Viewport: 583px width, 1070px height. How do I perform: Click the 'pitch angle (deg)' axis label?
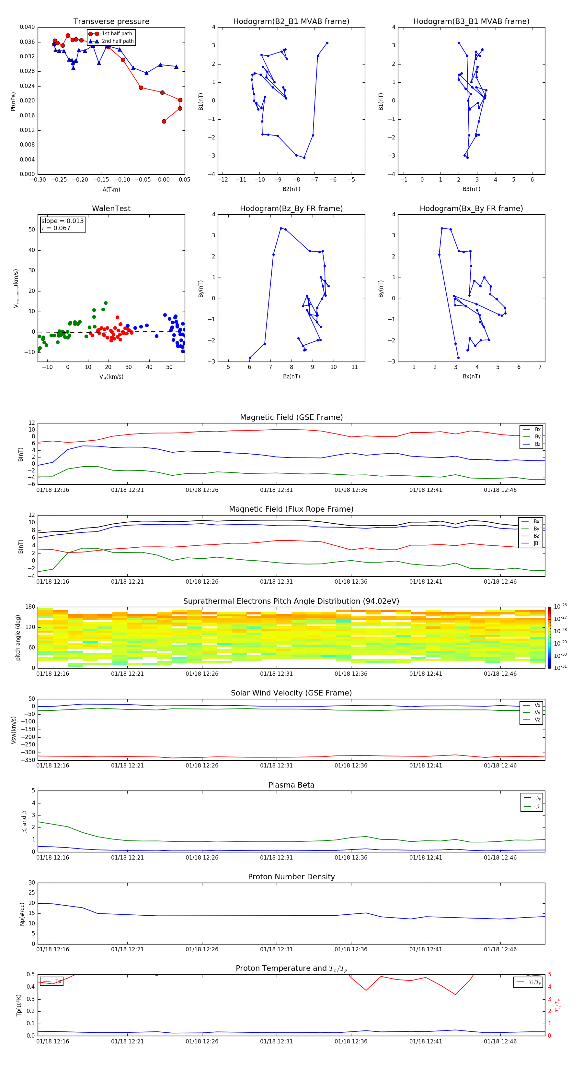18,637
